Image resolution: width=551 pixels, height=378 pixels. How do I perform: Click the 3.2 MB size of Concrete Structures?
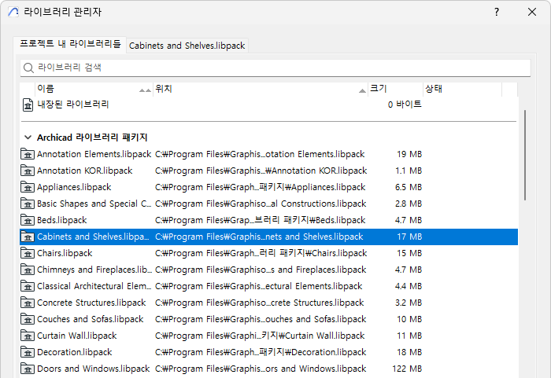point(409,303)
